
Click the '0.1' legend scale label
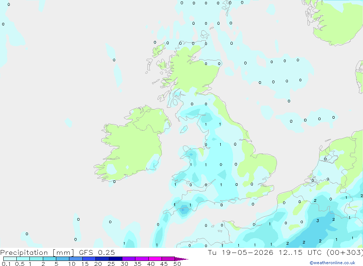(6, 264)
